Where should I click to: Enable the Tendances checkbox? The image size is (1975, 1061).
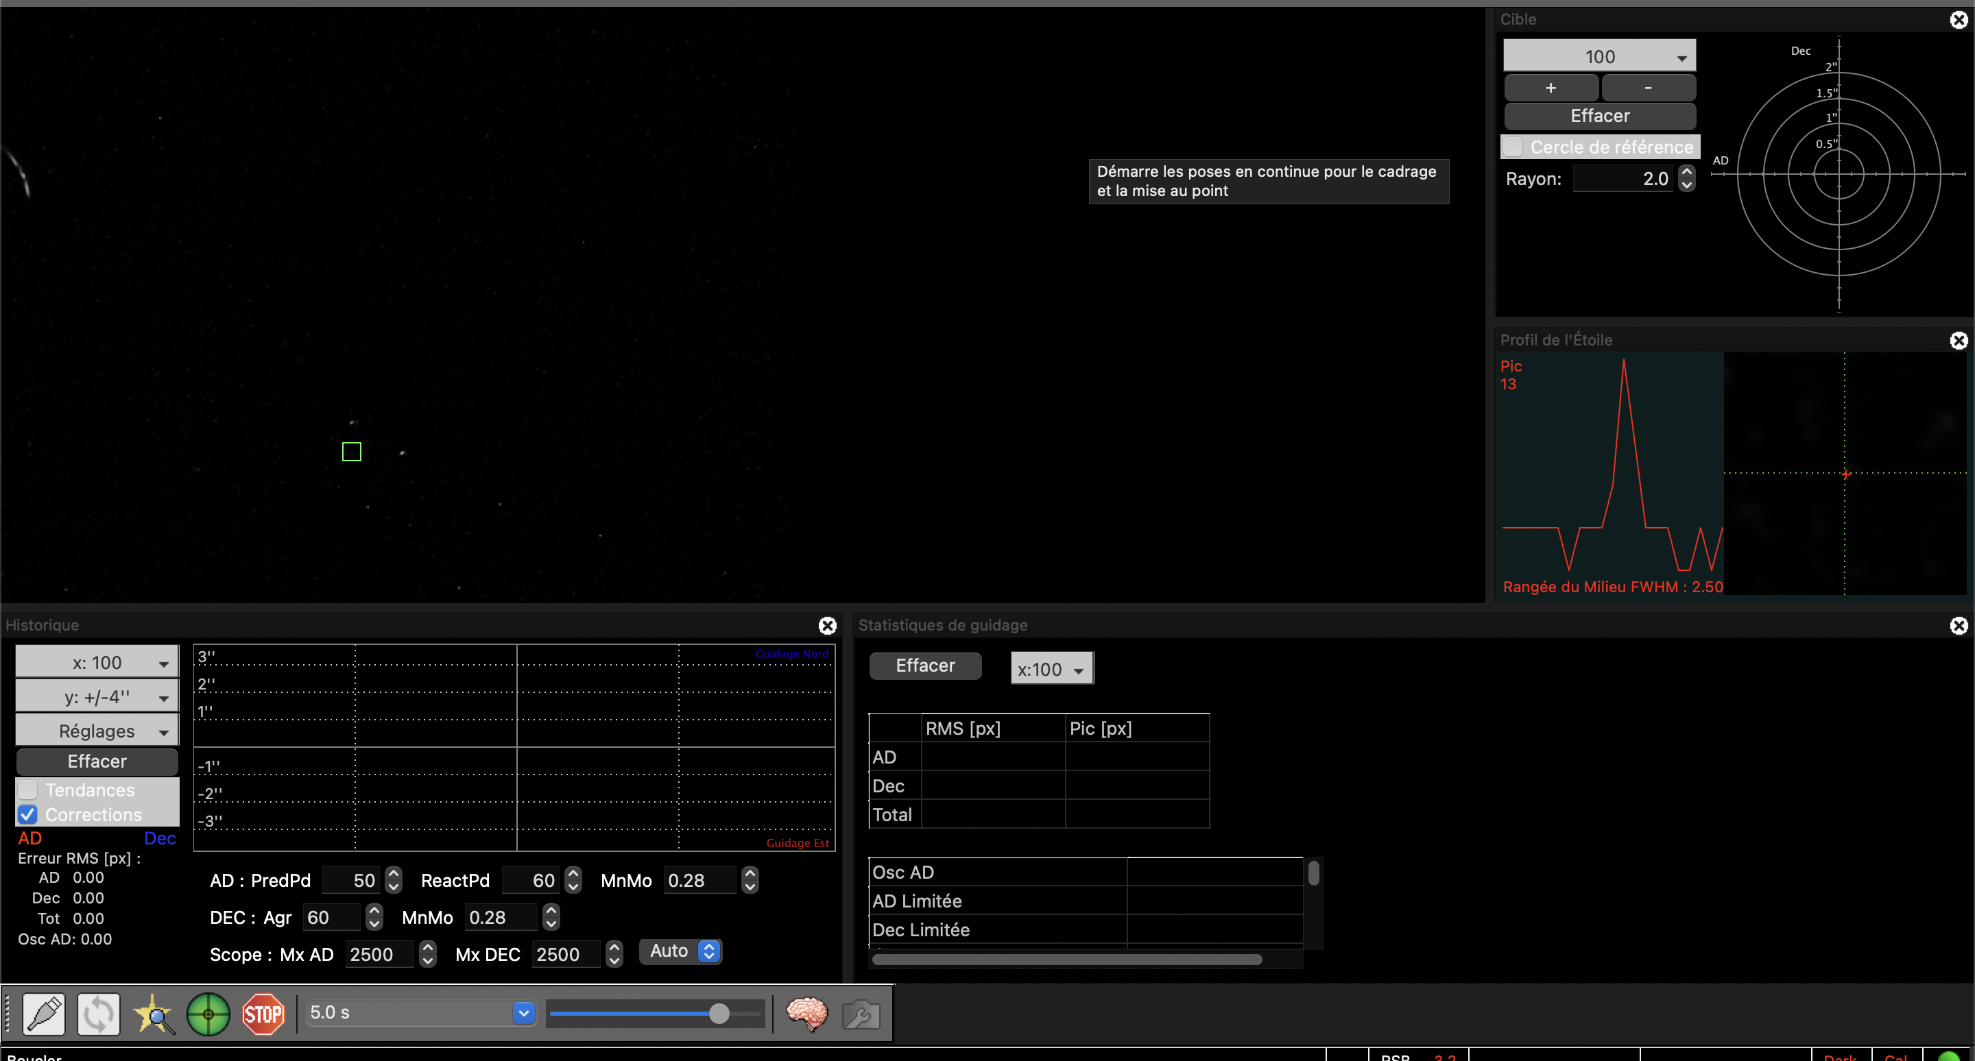click(x=28, y=789)
